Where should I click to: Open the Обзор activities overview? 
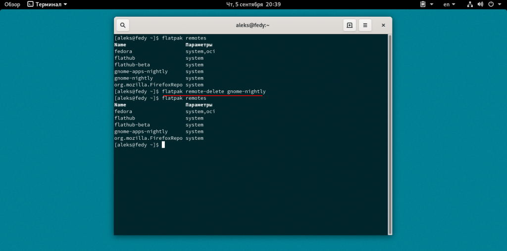12,4
